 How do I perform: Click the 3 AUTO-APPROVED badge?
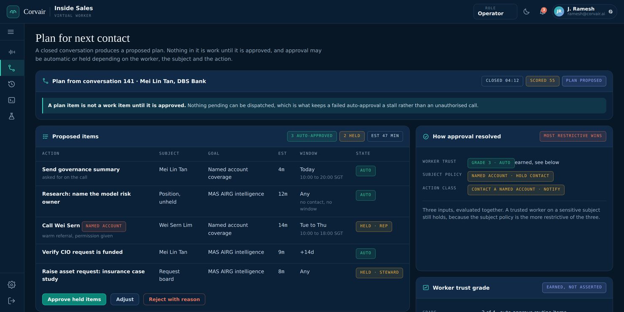[312, 136]
